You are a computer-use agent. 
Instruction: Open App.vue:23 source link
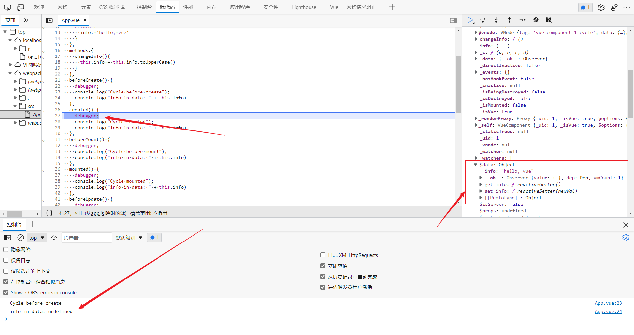(x=608, y=303)
